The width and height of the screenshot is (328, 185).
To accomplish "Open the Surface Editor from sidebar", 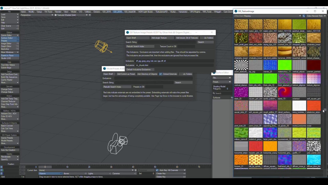I will tap(9, 38).
